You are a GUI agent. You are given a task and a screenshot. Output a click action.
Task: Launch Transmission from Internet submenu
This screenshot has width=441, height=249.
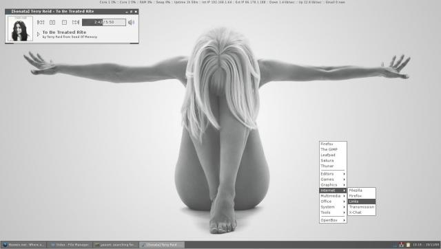point(362,207)
